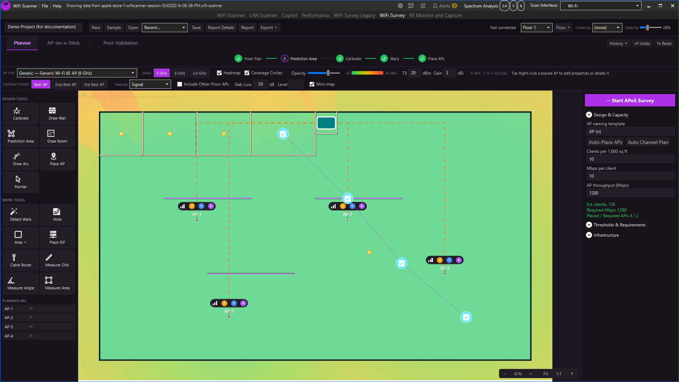Add a Note annotation tool
This screenshot has height=382, width=679.
[x=57, y=215]
